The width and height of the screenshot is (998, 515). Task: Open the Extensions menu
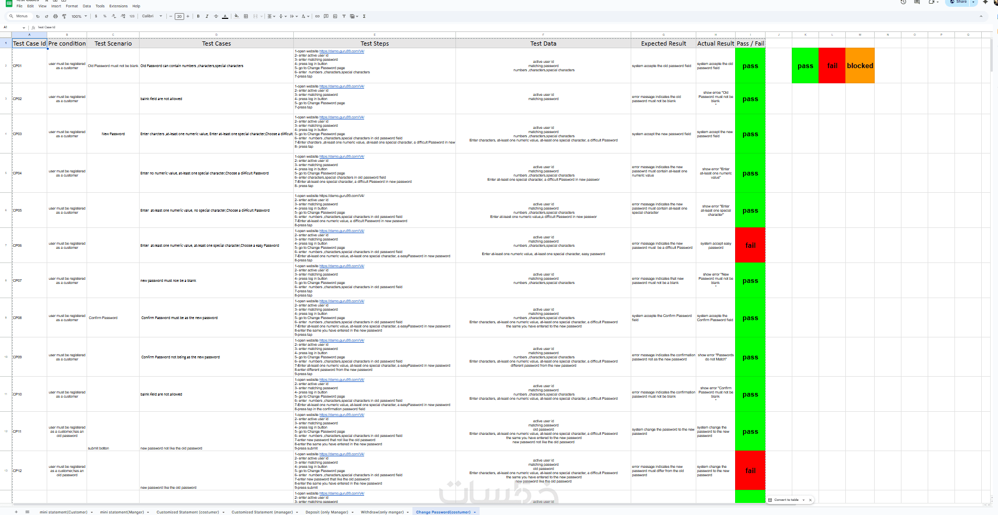(119, 6)
